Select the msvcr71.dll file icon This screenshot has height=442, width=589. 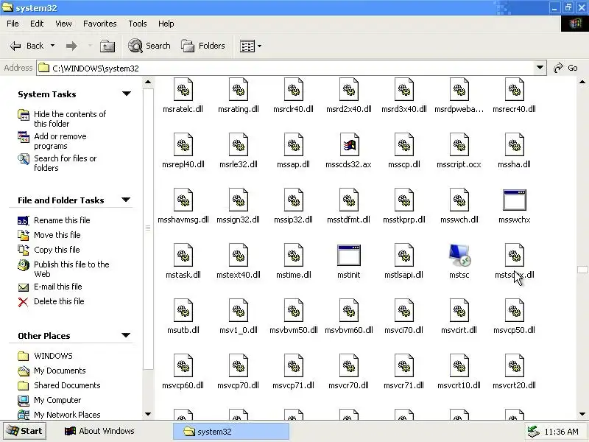(x=403, y=365)
